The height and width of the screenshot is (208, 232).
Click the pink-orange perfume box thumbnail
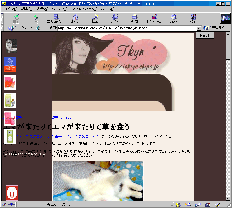[x=10, y=83]
